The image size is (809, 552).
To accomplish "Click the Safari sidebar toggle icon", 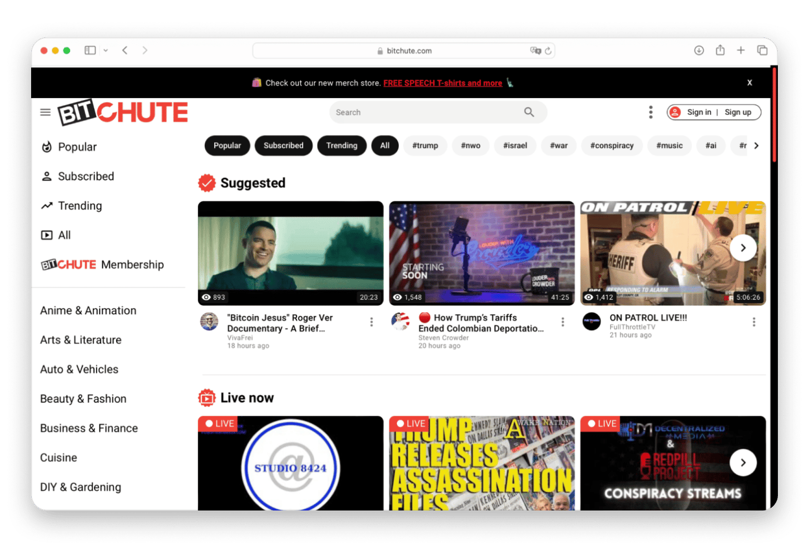I will pyautogui.click(x=90, y=50).
